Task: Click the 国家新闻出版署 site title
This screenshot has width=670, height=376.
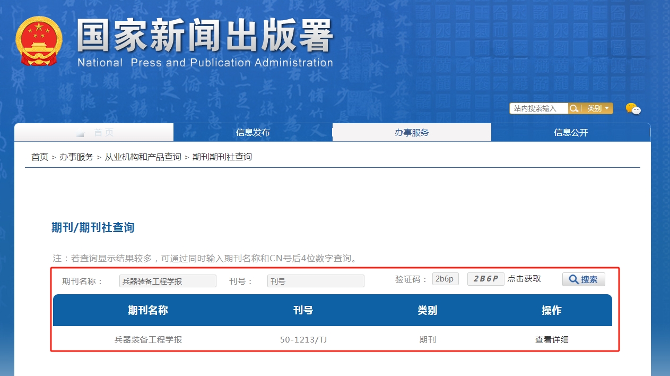Action: click(x=205, y=37)
